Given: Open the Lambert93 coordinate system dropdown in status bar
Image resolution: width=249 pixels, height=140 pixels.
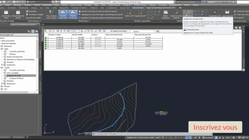Looking at the screenshot, I should pyautogui.click(x=209, y=138).
